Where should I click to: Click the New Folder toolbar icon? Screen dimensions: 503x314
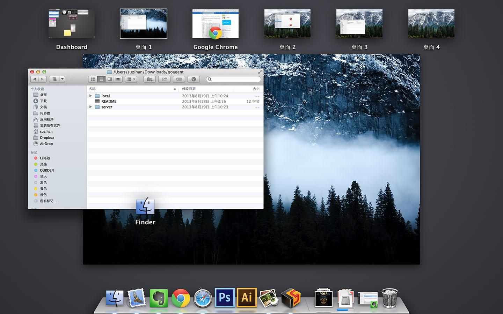coord(150,79)
